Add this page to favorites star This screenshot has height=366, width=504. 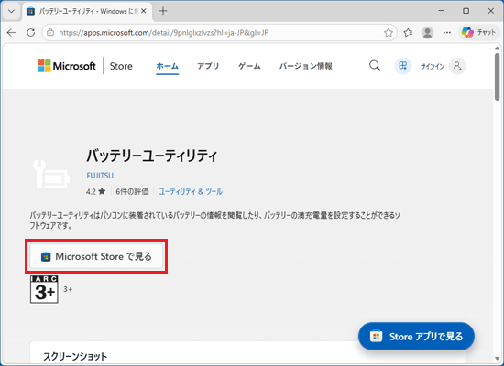click(x=389, y=32)
